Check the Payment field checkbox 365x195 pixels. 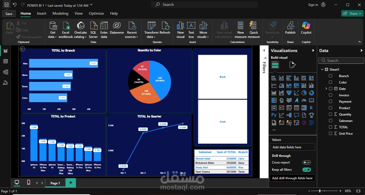(331, 102)
